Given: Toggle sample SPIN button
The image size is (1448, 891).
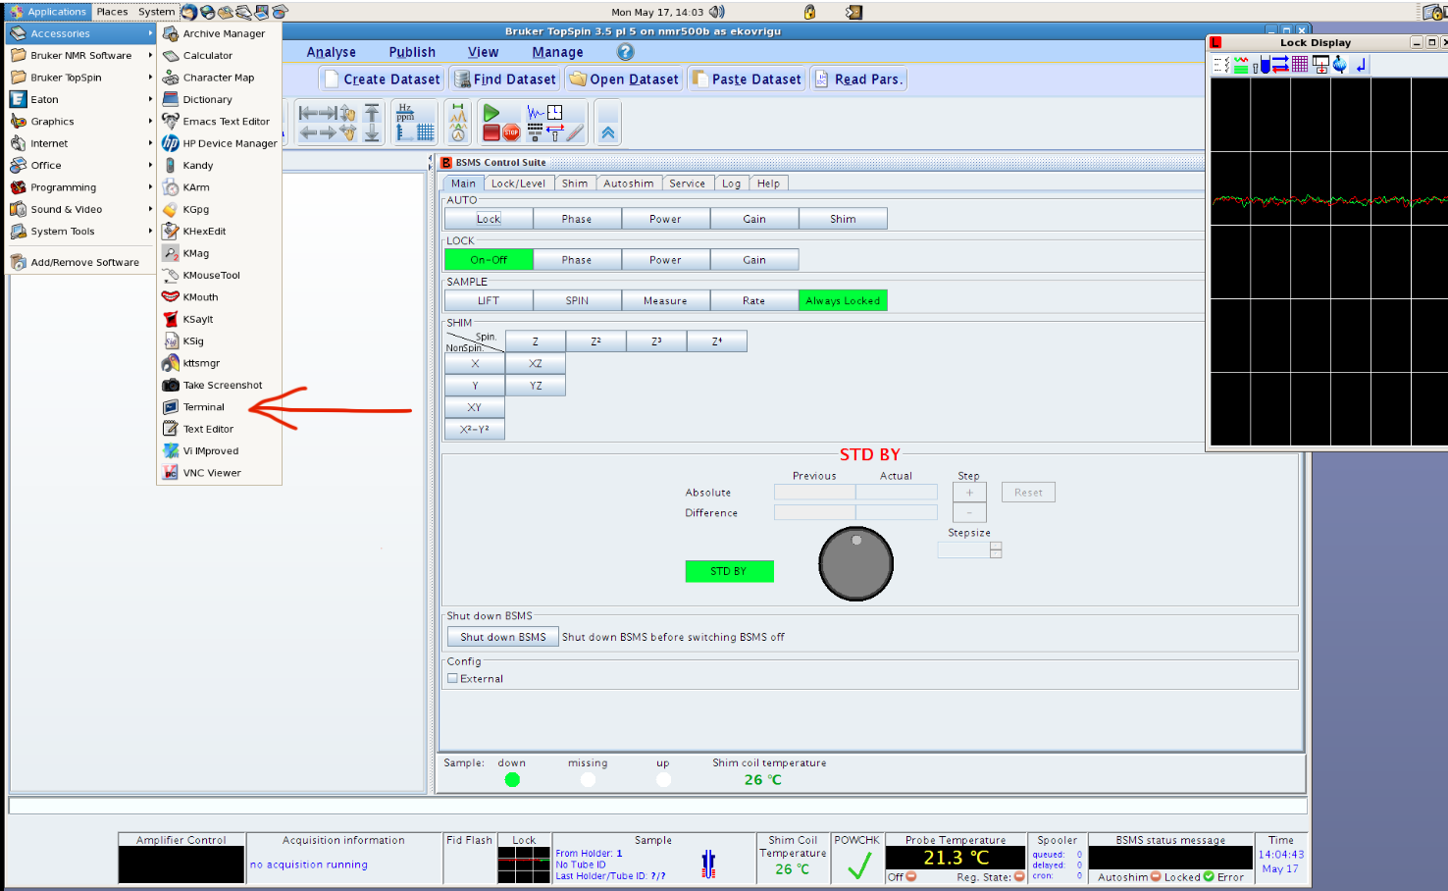Looking at the screenshot, I should coord(577,301).
